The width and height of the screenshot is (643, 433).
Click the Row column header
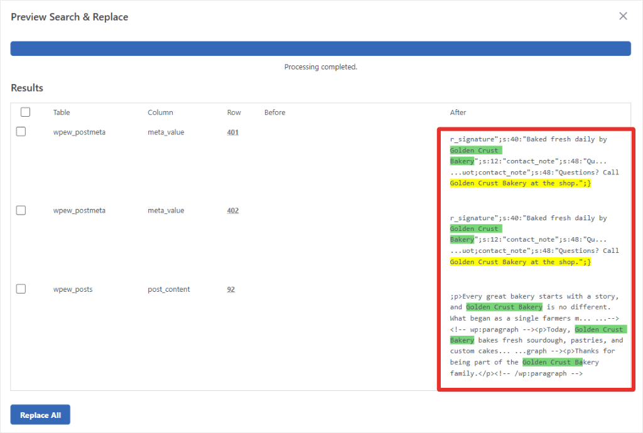pyautogui.click(x=234, y=112)
